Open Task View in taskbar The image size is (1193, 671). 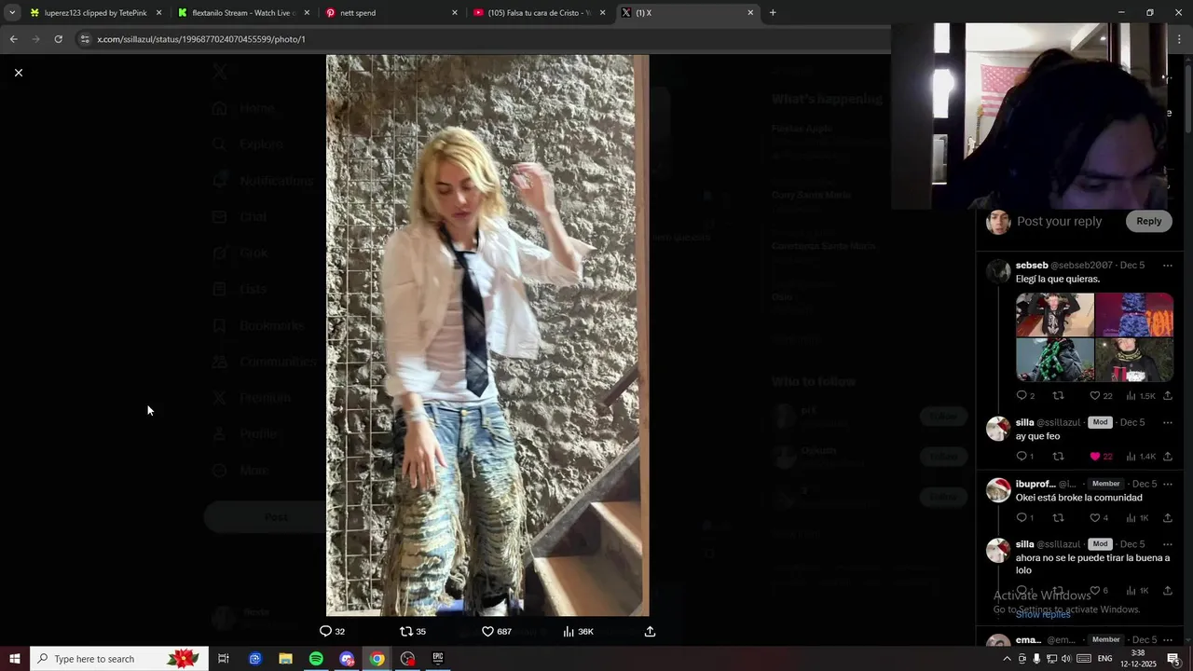pos(224,659)
